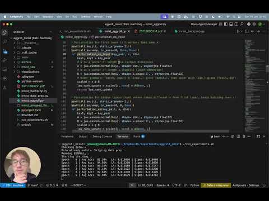Toggle secondary side bar visibility
The height and width of the screenshot is (201, 269).
pyautogui.click(x=236, y=24)
